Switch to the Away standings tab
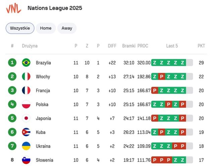The image size is (210, 167). click(x=67, y=28)
